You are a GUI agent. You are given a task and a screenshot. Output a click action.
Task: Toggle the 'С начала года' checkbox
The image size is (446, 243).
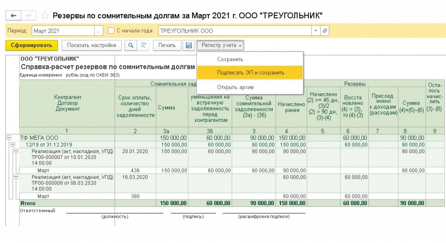(111, 31)
